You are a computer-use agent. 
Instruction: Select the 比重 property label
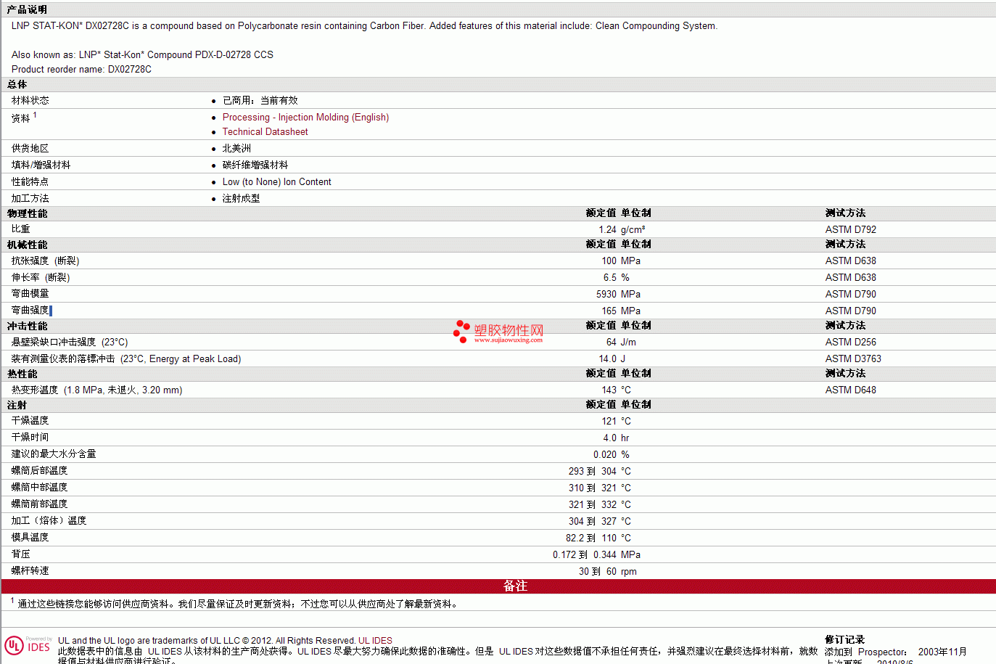[x=21, y=229]
